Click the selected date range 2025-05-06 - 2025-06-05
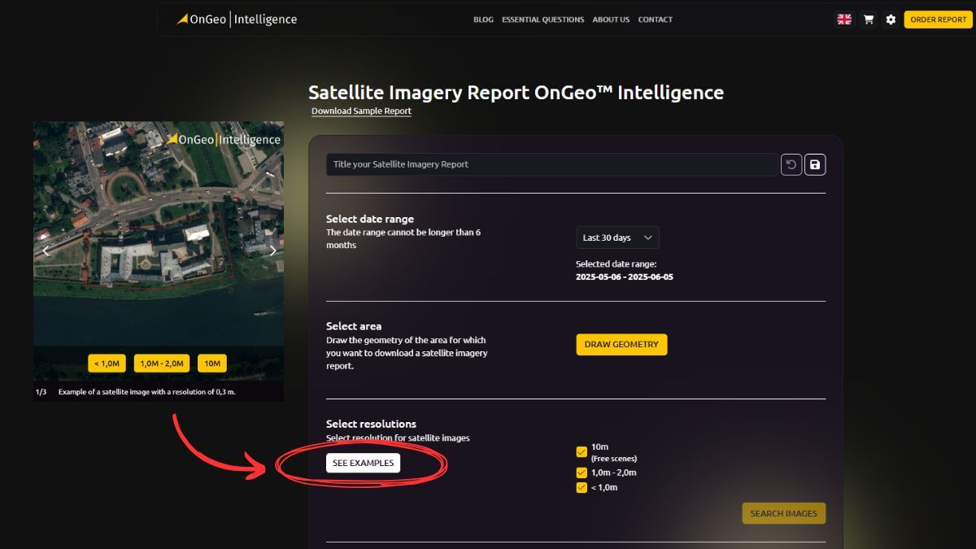This screenshot has height=549, width=976. point(625,277)
